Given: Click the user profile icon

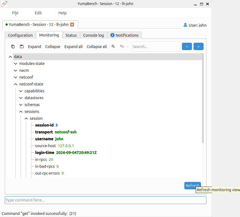Looking at the screenshot, I should [x=185, y=25].
